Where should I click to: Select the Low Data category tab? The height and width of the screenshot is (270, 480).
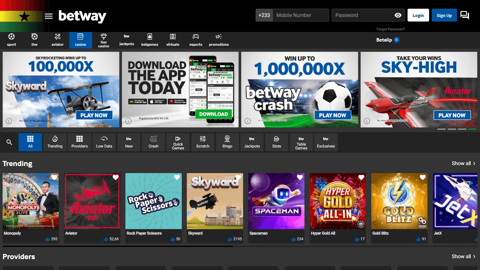pyautogui.click(x=104, y=142)
